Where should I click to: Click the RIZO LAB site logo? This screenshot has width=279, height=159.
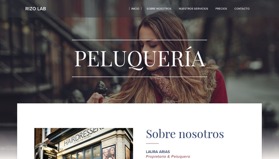coord(35,9)
